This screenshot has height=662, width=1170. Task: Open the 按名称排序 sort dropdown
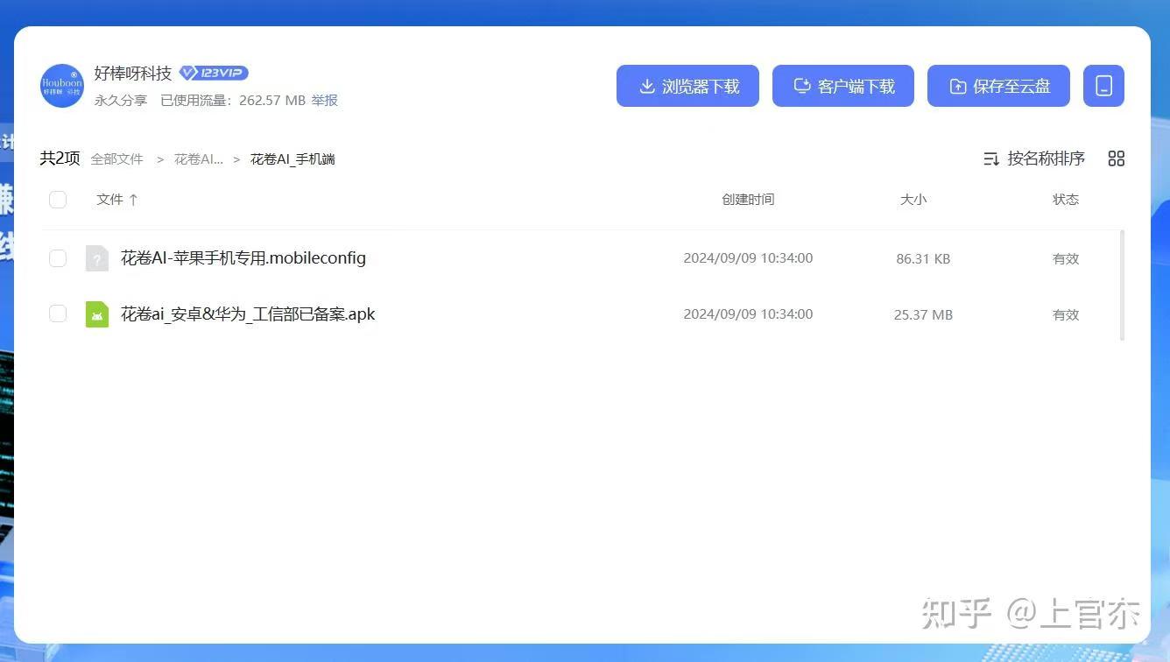[x=1034, y=158]
